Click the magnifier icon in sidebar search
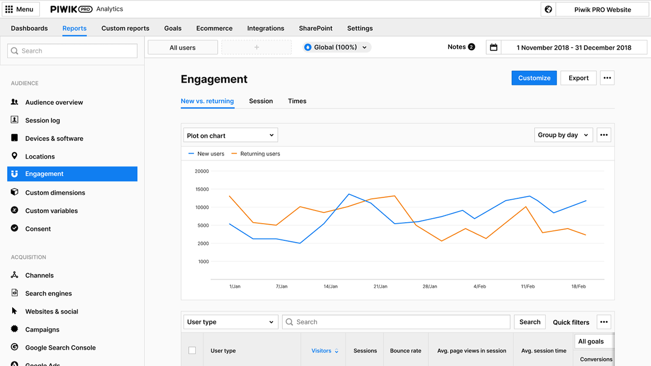The width and height of the screenshot is (651, 366). [15, 51]
